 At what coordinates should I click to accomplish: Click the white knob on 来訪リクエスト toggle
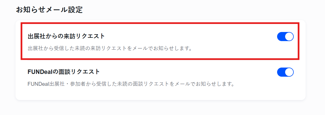coord(289,37)
